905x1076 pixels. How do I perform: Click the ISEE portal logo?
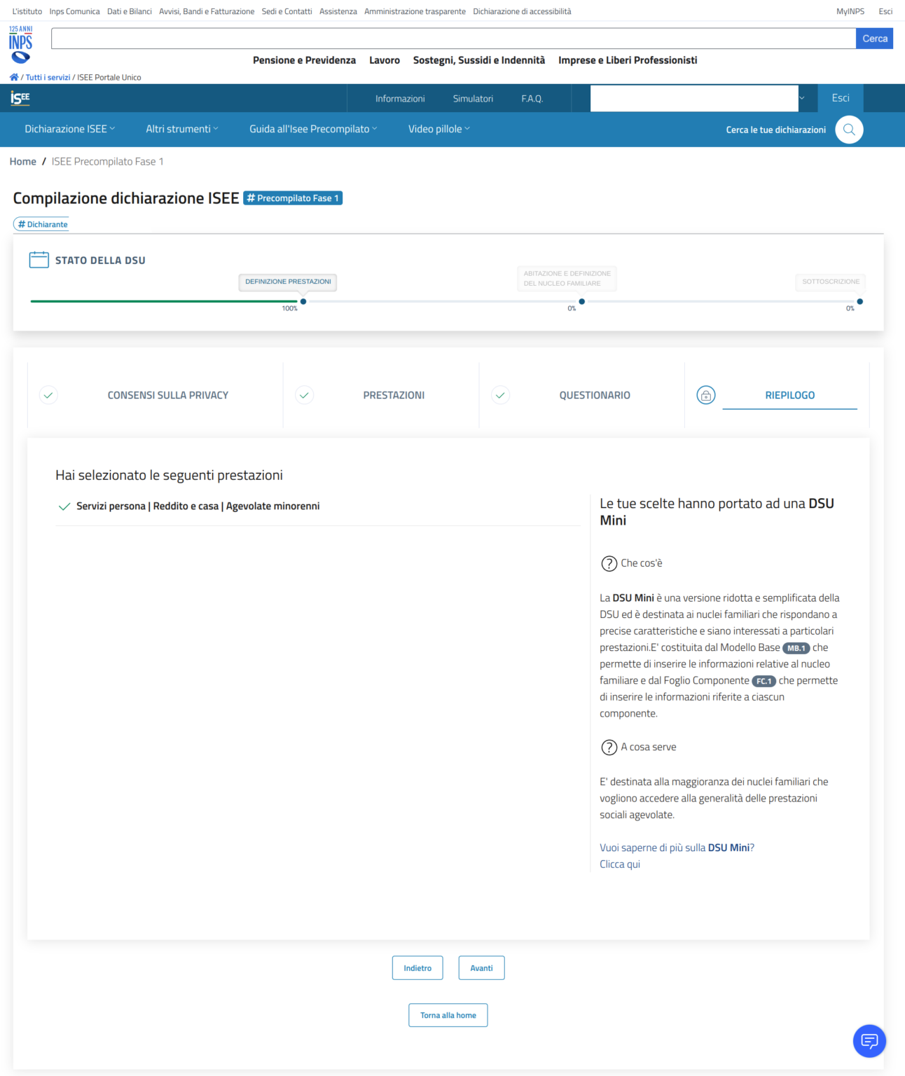pos(20,98)
